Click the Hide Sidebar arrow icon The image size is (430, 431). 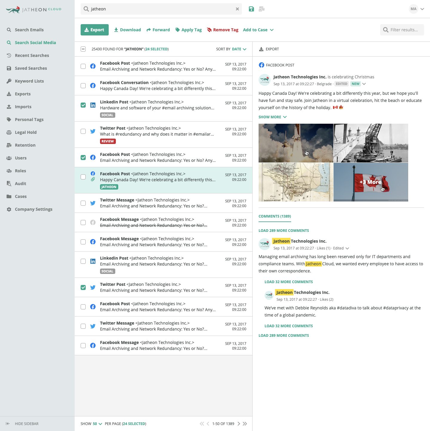(x=8, y=424)
